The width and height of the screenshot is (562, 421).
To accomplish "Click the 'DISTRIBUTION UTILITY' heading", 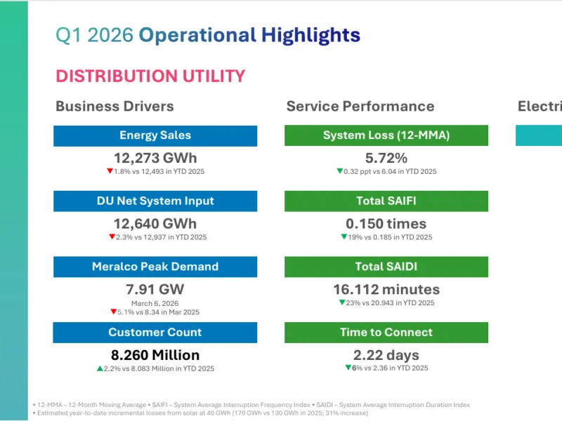I will 150,76.
